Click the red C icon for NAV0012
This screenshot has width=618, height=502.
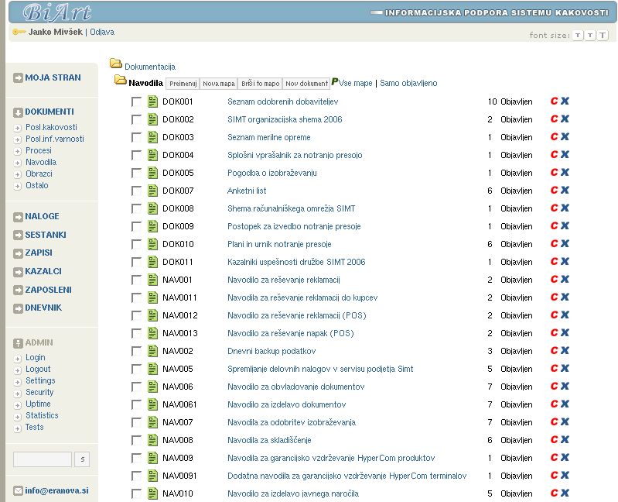click(554, 315)
